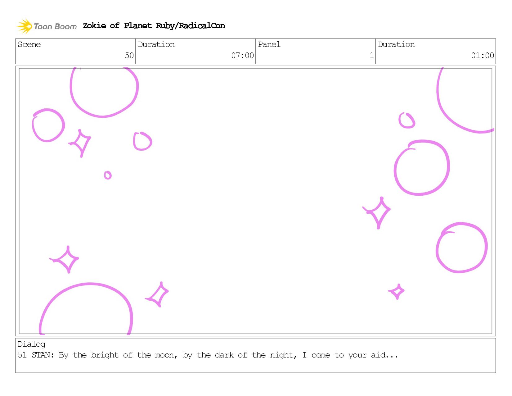The image size is (512, 396).
Task: Click the scene duration value '07:00'
Action: tap(242, 56)
